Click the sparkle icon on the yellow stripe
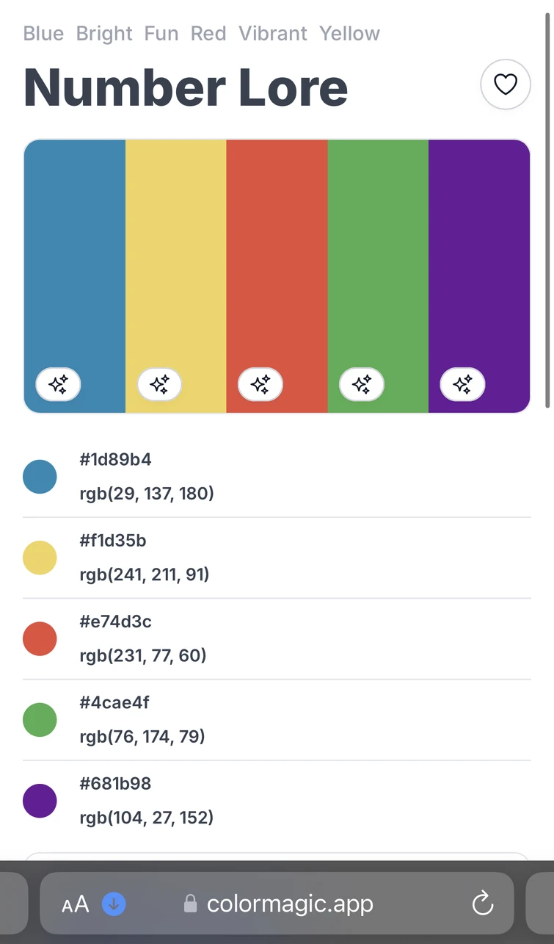The height and width of the screenshot is (944, 554). point(159,384)
